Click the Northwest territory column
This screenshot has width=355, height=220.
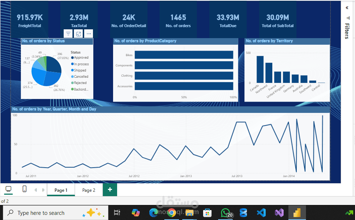(x=269, y=73)
